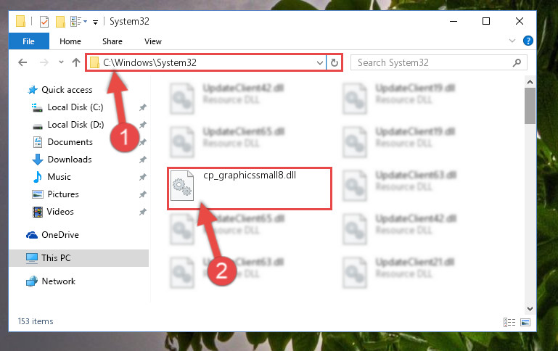
Task: Switch to the View tab
Action: pos(153,41)
